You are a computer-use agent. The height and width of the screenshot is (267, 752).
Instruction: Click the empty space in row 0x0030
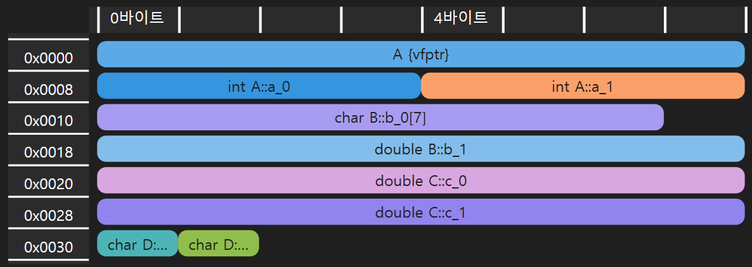502,244
